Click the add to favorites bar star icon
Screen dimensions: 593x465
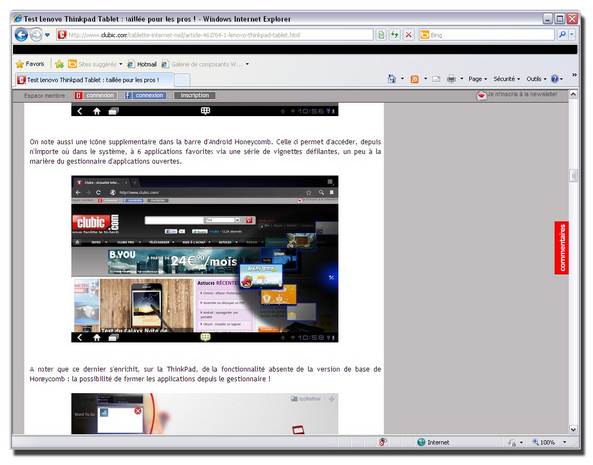(59, 64)
